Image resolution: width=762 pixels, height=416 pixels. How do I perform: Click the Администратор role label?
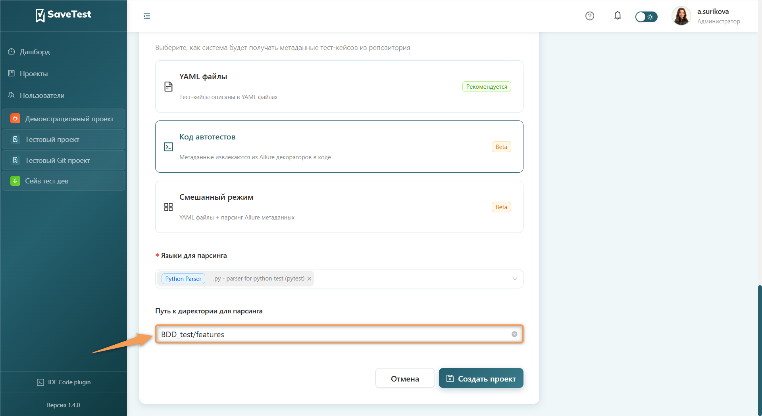click(x=718, y=21)
